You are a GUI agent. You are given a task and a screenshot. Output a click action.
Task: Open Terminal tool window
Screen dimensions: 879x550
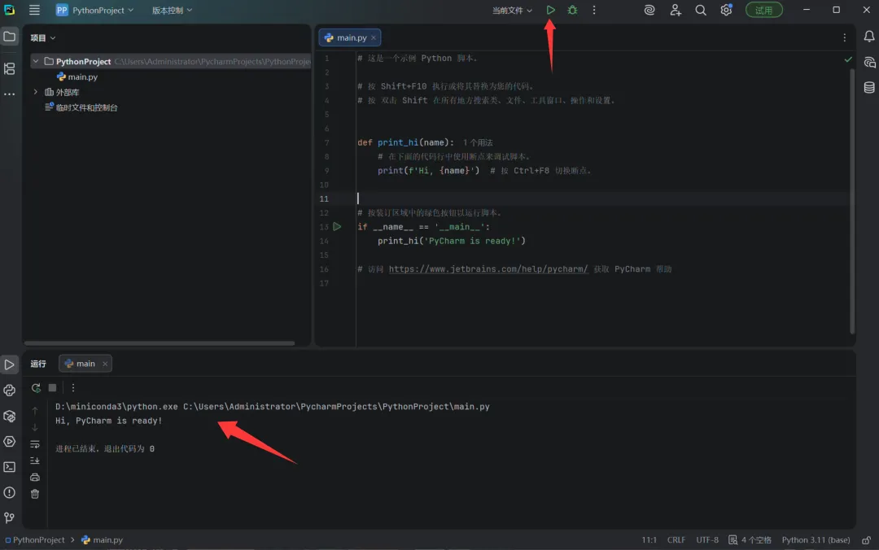[x=10, y=467]
